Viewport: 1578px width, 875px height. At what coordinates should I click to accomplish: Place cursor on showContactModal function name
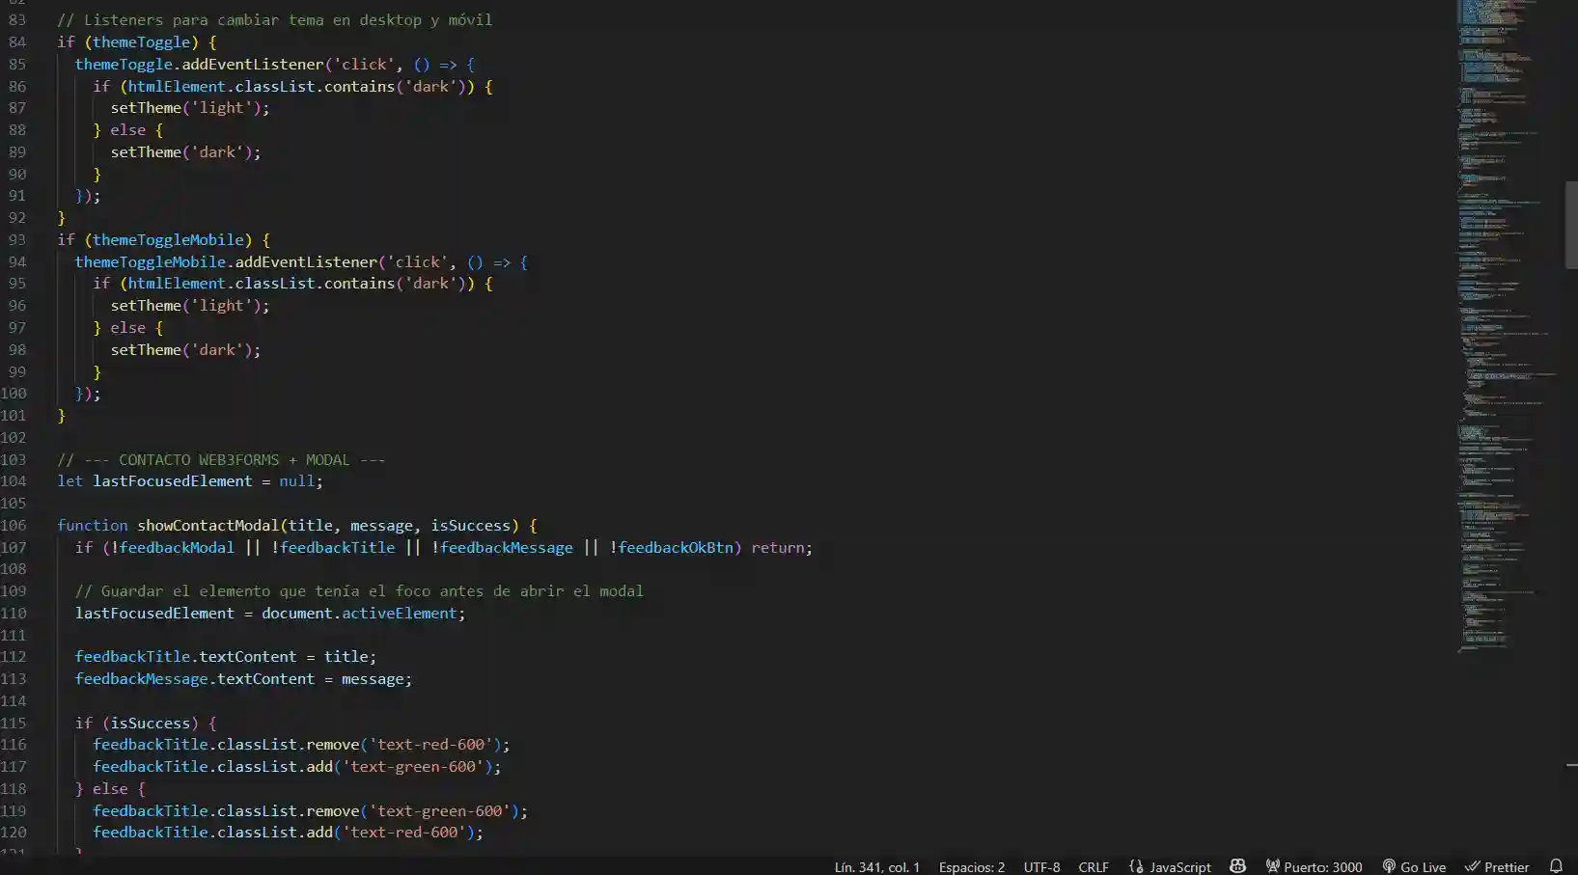(208, 525)
